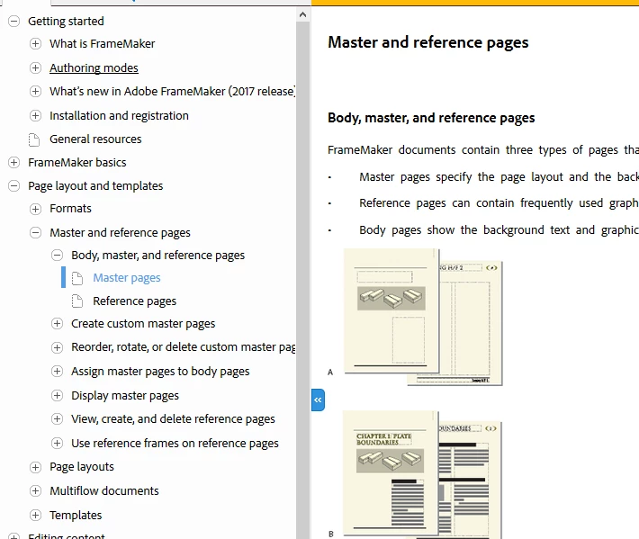Click the Master and reference pages main heading
Viewport: 639px width, 539px height.
click(x=427, y=42)
